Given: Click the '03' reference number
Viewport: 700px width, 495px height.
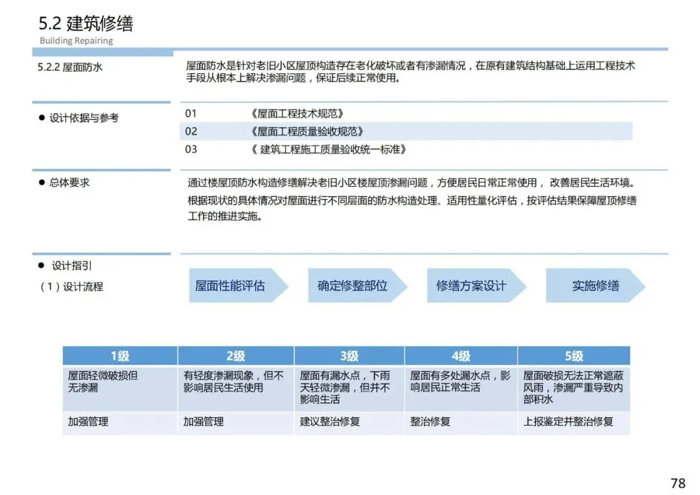Looking at the screenshot, I should [x=191, y=149].
